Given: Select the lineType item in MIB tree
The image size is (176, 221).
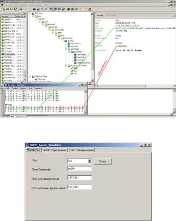Looking at the screenshot, I should pyautogui.click(x=81, y=60).
